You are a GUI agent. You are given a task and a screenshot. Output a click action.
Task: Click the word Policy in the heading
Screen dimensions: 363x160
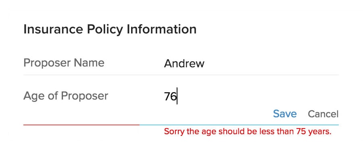[x=105, y=30]
